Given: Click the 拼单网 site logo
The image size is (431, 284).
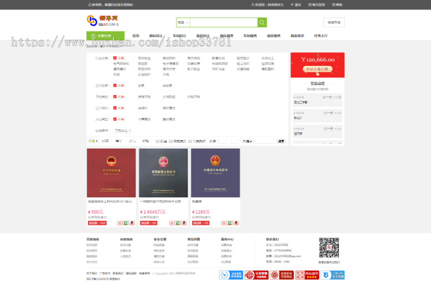Looking at the screenshot, I should coord(102,21).
